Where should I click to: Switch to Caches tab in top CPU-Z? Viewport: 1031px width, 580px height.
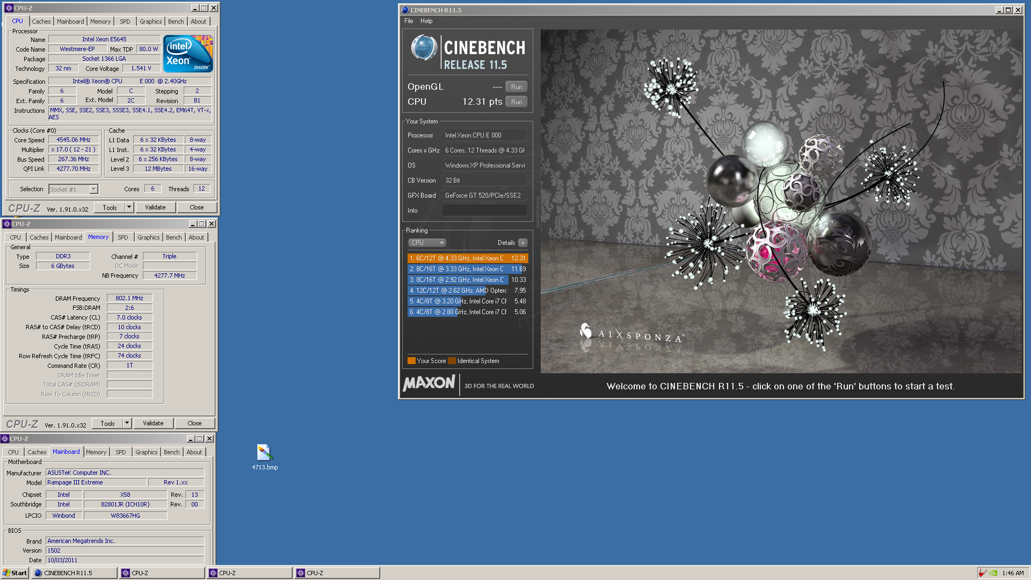coord(41,21)
